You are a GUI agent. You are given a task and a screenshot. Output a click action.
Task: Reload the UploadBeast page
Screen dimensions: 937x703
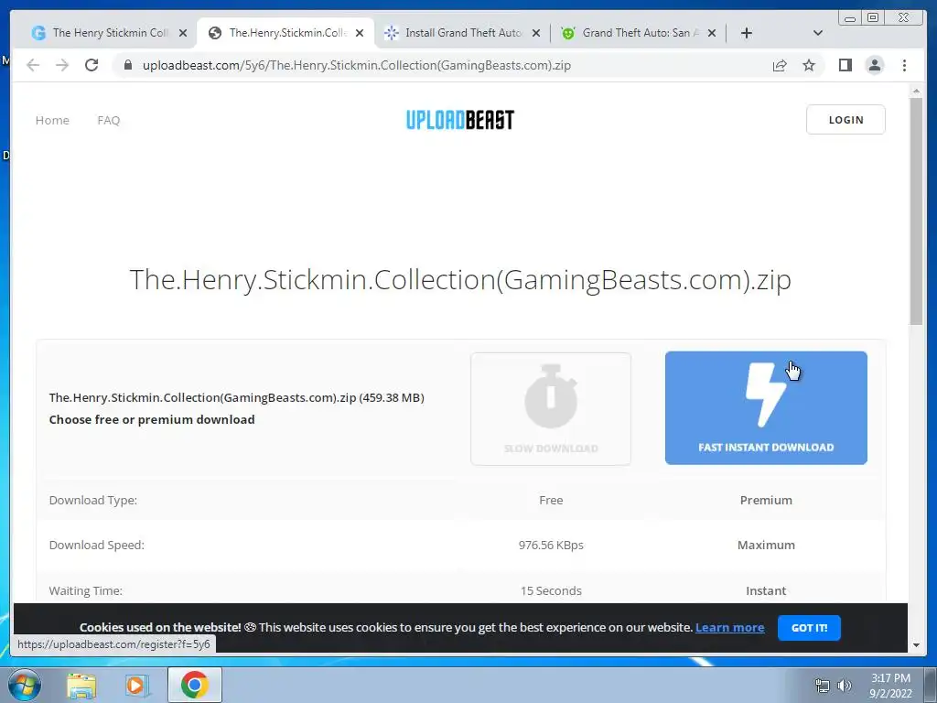(x=92, y=65)
